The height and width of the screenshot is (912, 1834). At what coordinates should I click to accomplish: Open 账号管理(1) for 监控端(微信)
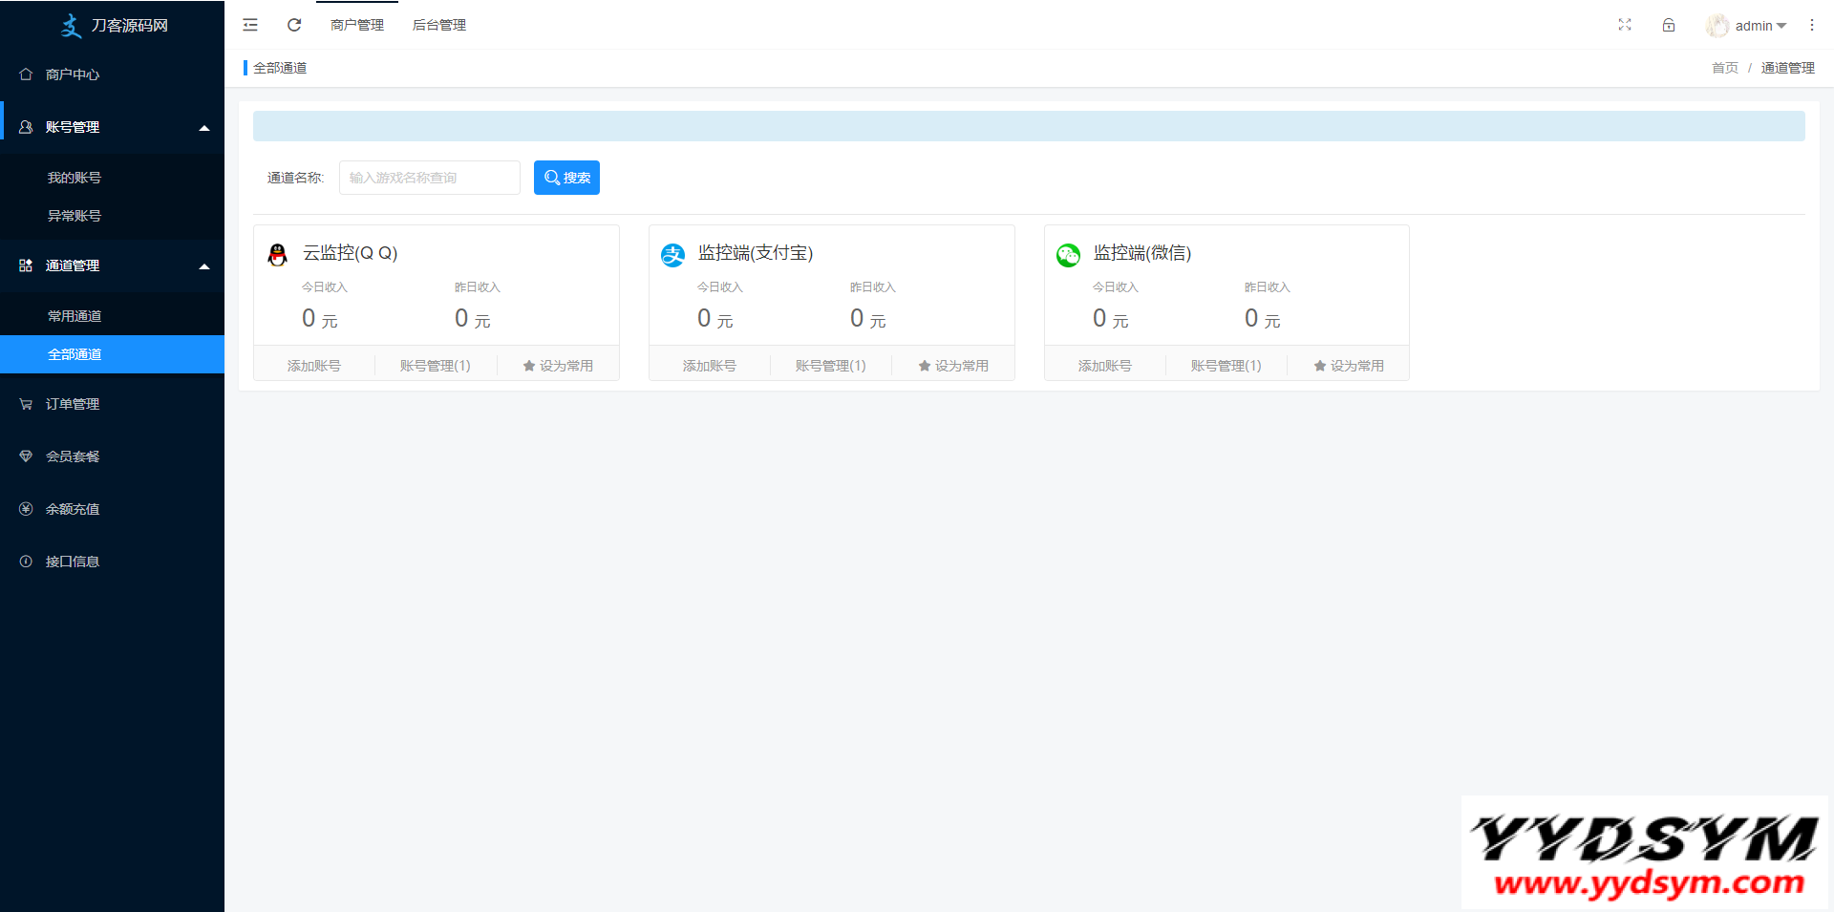[1226, 366]
